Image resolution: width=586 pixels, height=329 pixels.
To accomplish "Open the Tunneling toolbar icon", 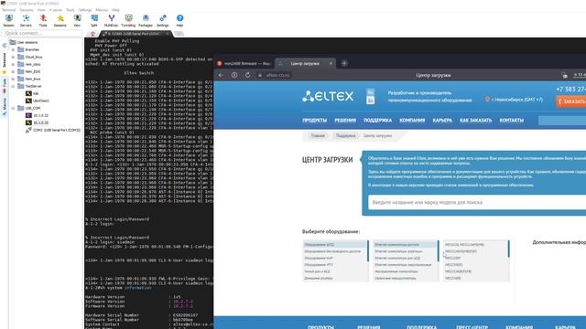I will tap(128, 20).
